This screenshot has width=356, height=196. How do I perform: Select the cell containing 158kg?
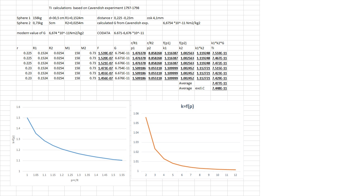tap(37, 18)
